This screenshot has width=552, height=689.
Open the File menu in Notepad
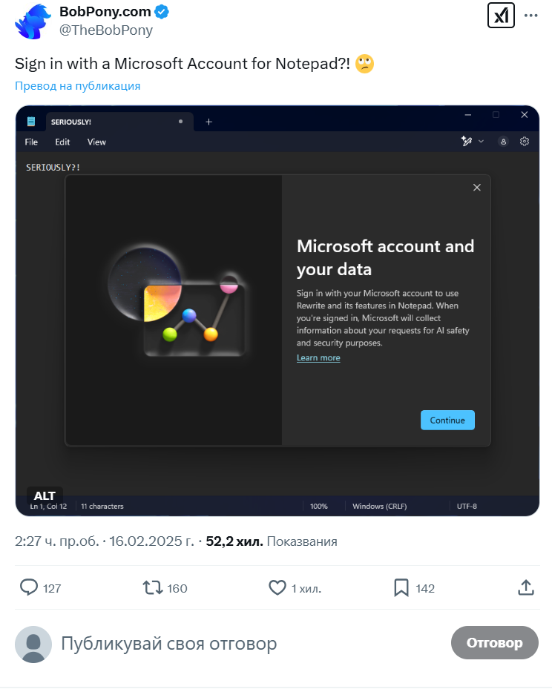(x=31, y=142)
